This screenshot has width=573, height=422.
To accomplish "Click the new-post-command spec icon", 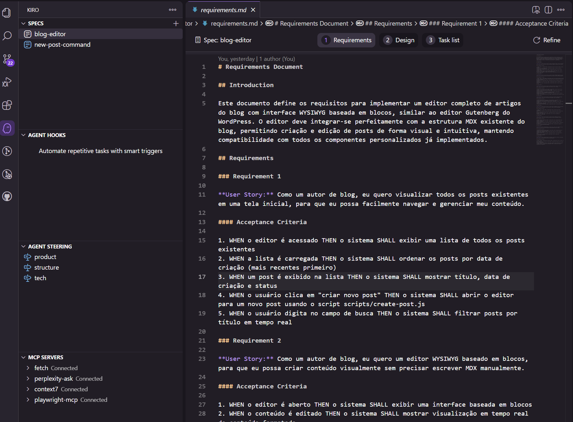I will (x=28, y=45).
